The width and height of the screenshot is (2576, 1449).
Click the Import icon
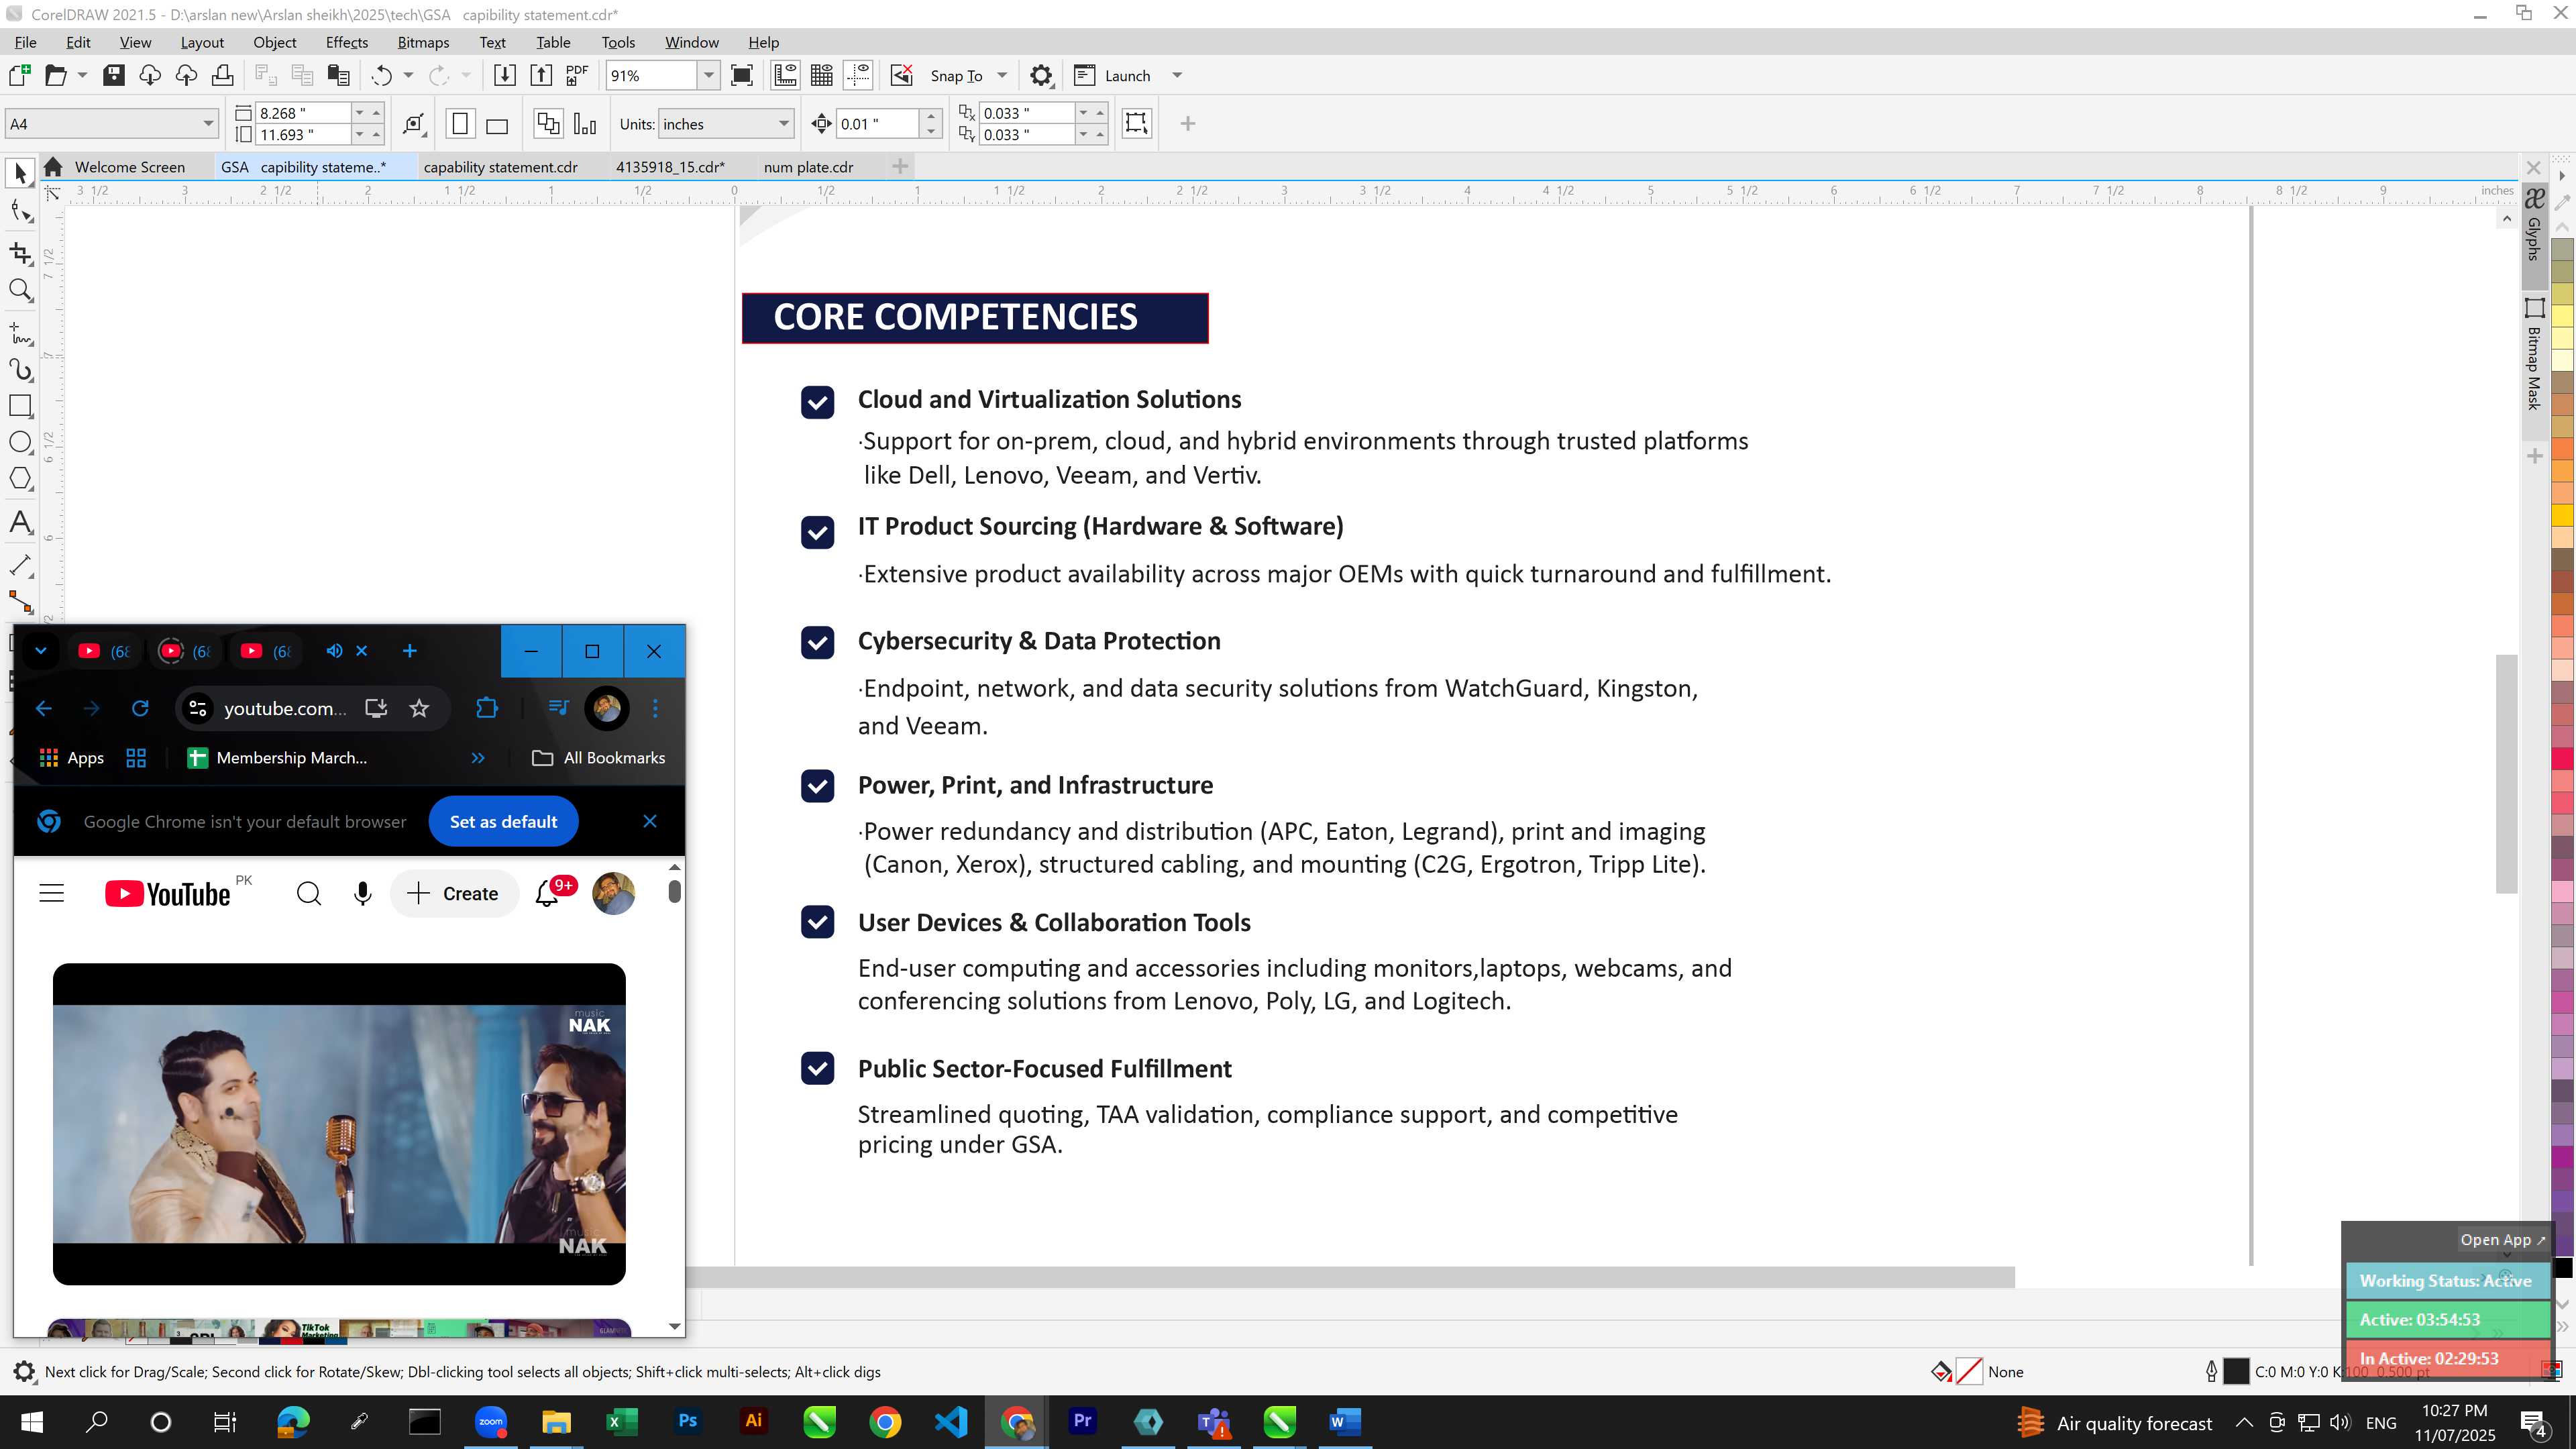coord(505,75)
